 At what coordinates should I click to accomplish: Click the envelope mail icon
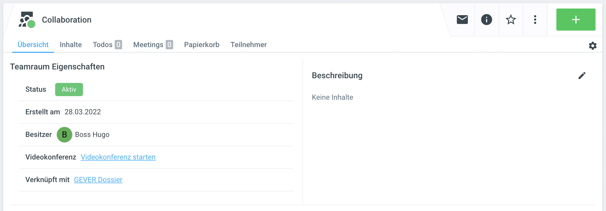pos(462,20)
